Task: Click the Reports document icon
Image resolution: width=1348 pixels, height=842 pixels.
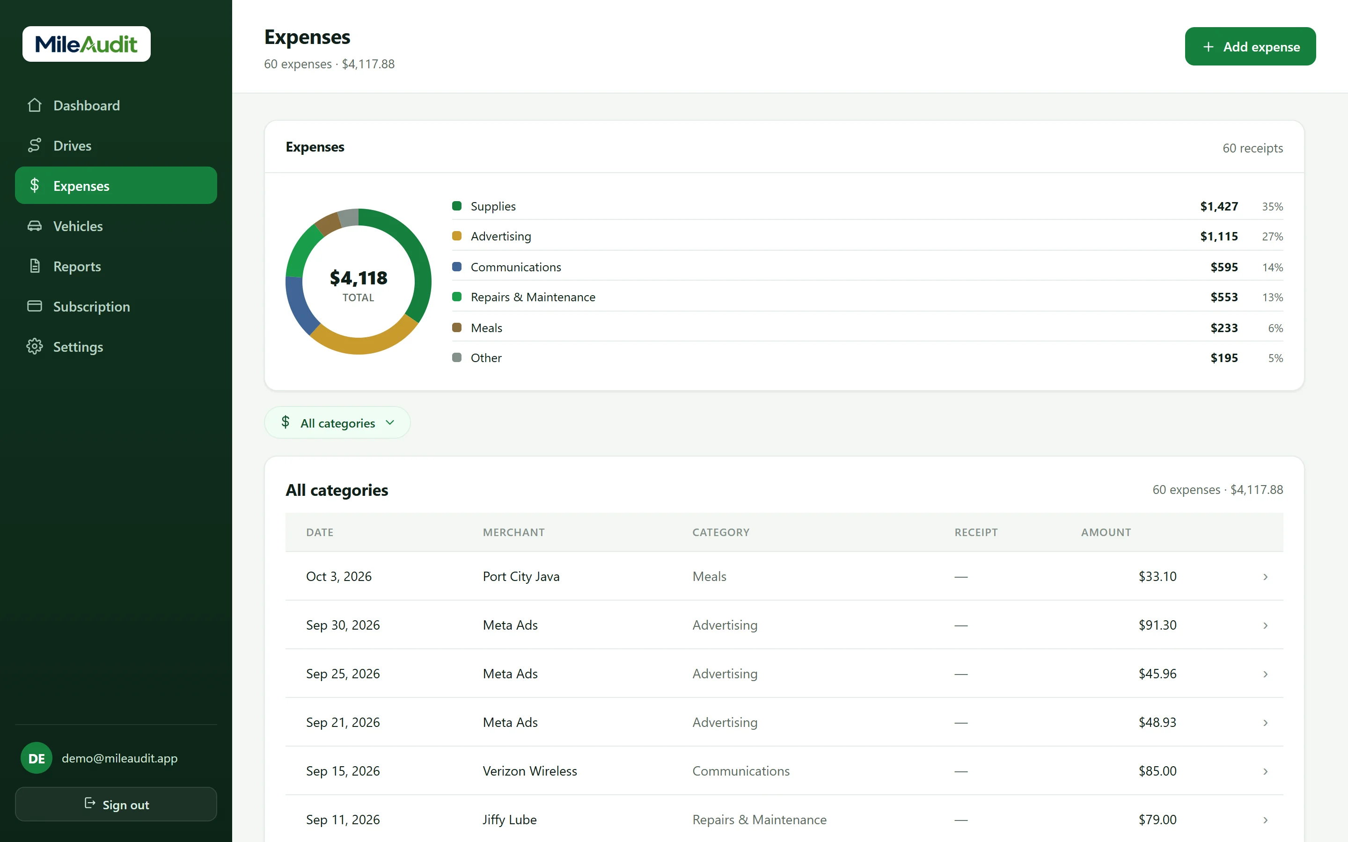Action: click(x=35, y=266)
